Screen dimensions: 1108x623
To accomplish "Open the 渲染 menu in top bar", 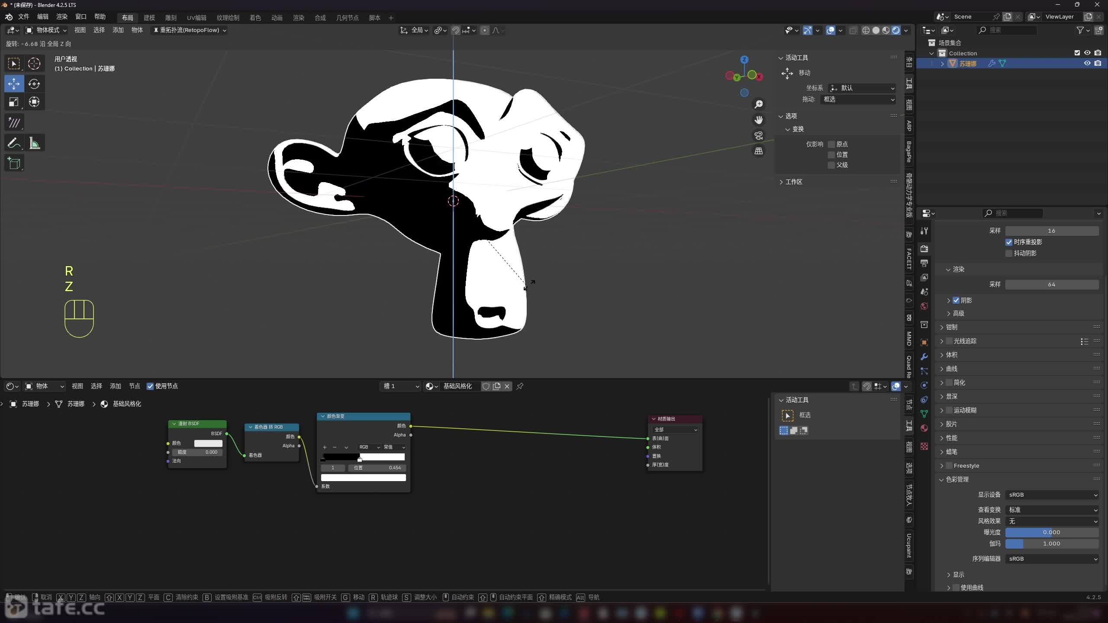I will click(x=62, y=16).
